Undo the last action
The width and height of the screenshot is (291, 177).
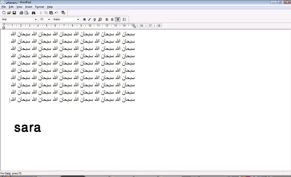pos(56,13)
